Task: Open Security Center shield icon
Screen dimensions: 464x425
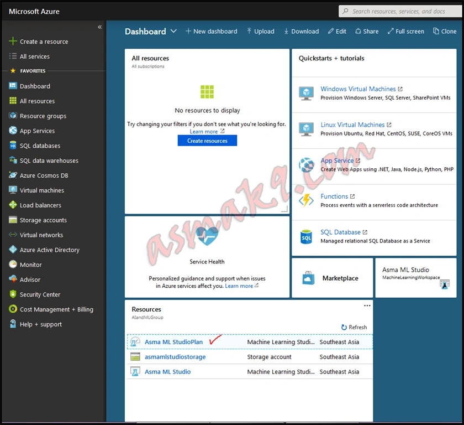Action: pos(13,294)
